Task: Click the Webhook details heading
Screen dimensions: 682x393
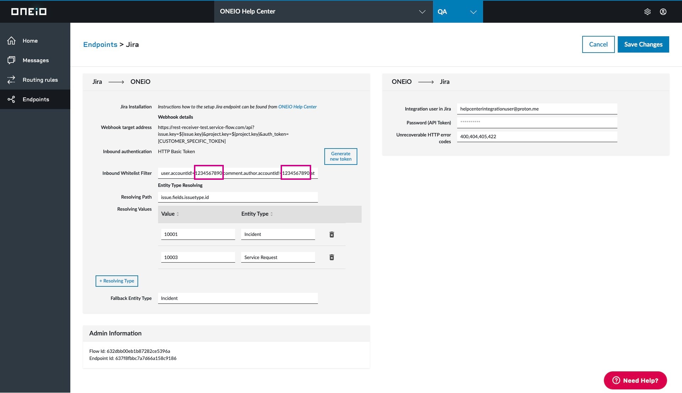Action: [x=175, y=117]
